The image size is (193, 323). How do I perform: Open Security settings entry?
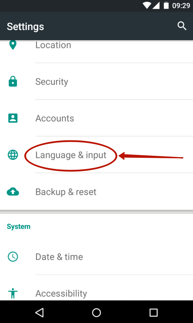(96, 81)
